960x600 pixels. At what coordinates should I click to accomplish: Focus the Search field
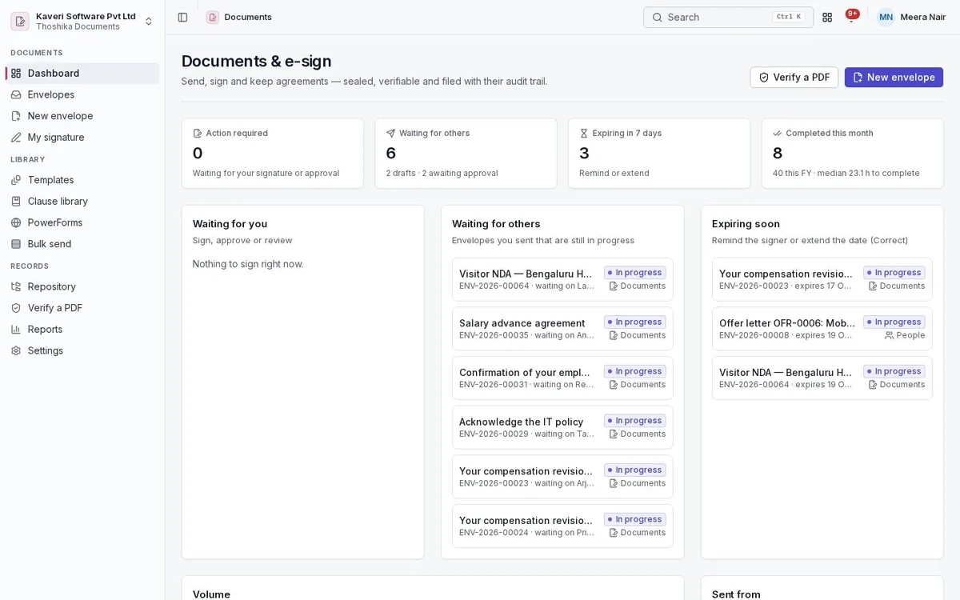[x=728, y=17]
